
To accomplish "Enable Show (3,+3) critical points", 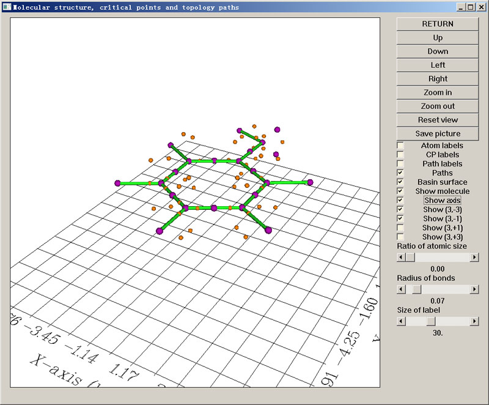I will (400, 237).
